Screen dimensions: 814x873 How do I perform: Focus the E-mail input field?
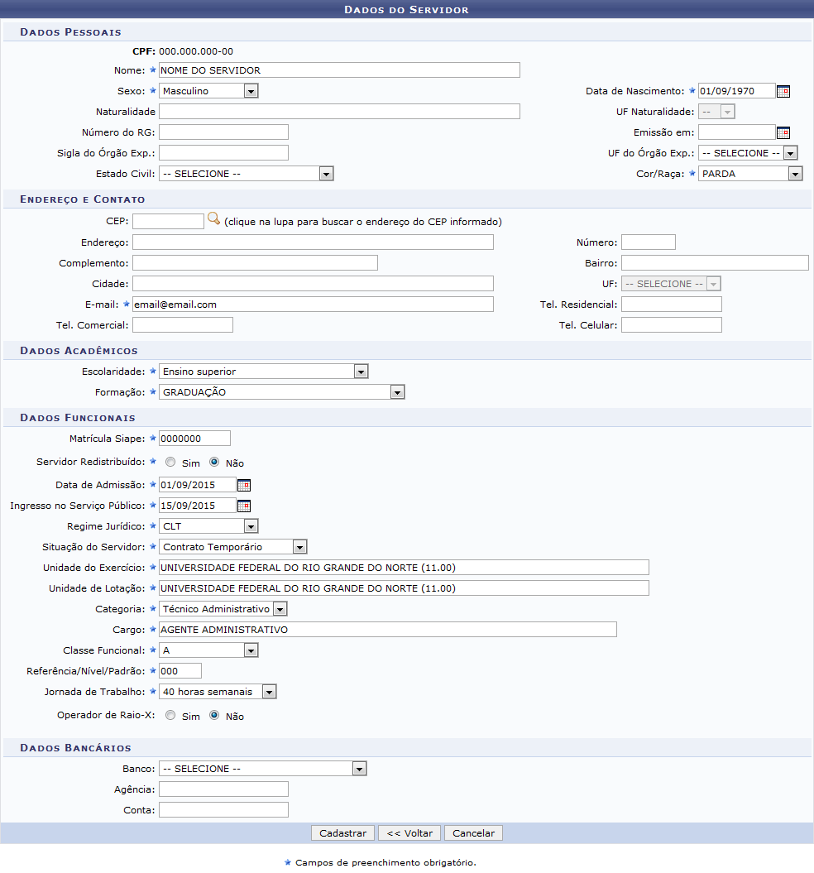point(313,305)
